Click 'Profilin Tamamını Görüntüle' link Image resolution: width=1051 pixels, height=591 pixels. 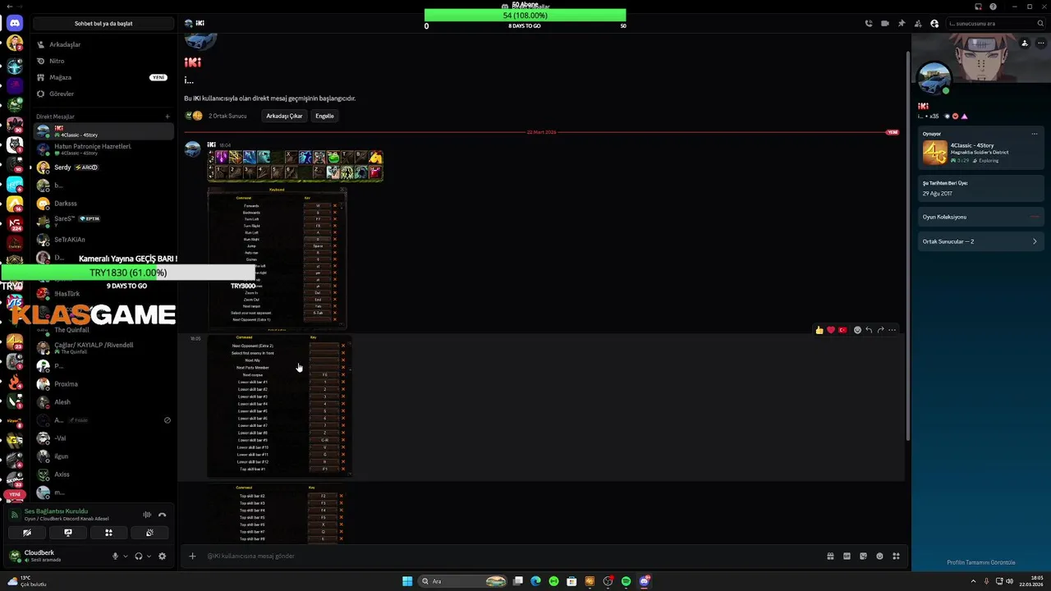pos(980,562)
